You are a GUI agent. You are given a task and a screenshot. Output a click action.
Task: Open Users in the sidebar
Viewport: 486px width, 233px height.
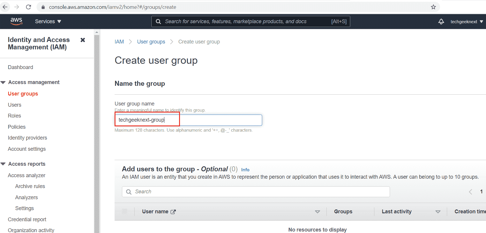coord(15,105)
